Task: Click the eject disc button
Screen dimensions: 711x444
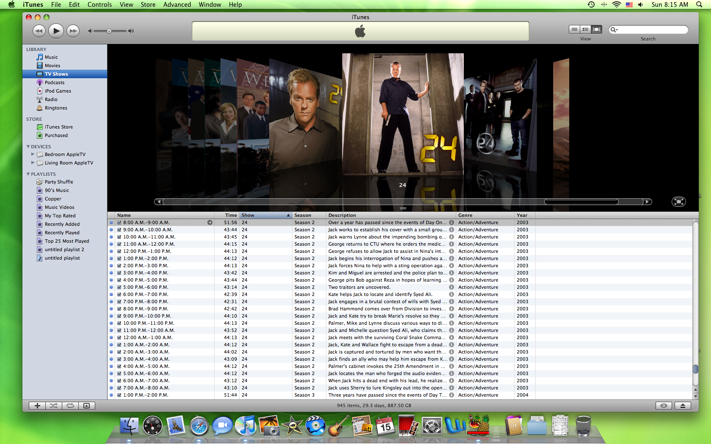Action: coord(683,406)
